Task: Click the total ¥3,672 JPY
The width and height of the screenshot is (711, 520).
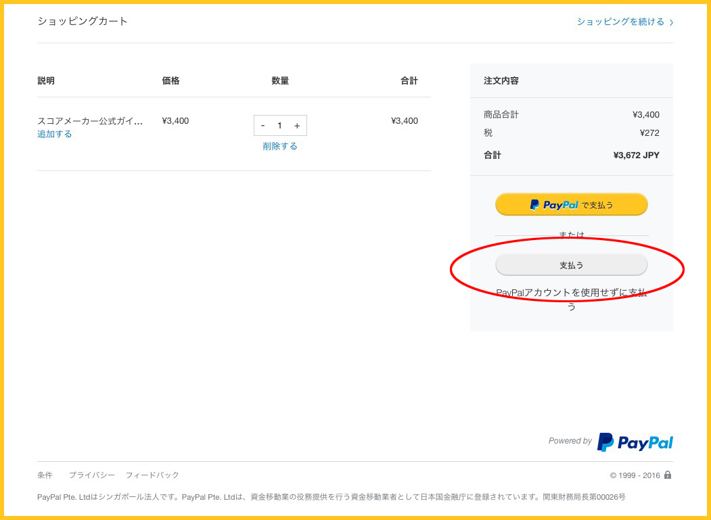Action: 636,156
